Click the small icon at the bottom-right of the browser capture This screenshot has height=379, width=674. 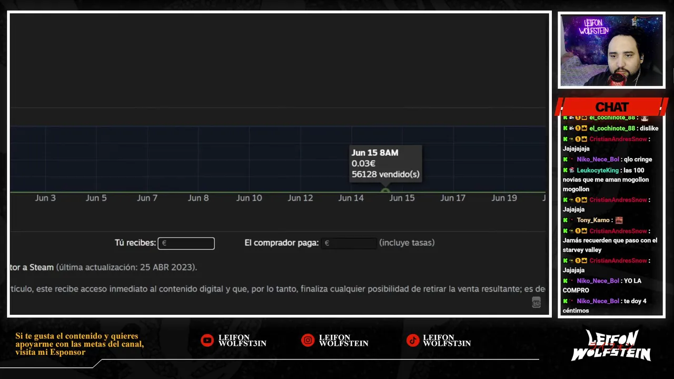click(536, 302)
